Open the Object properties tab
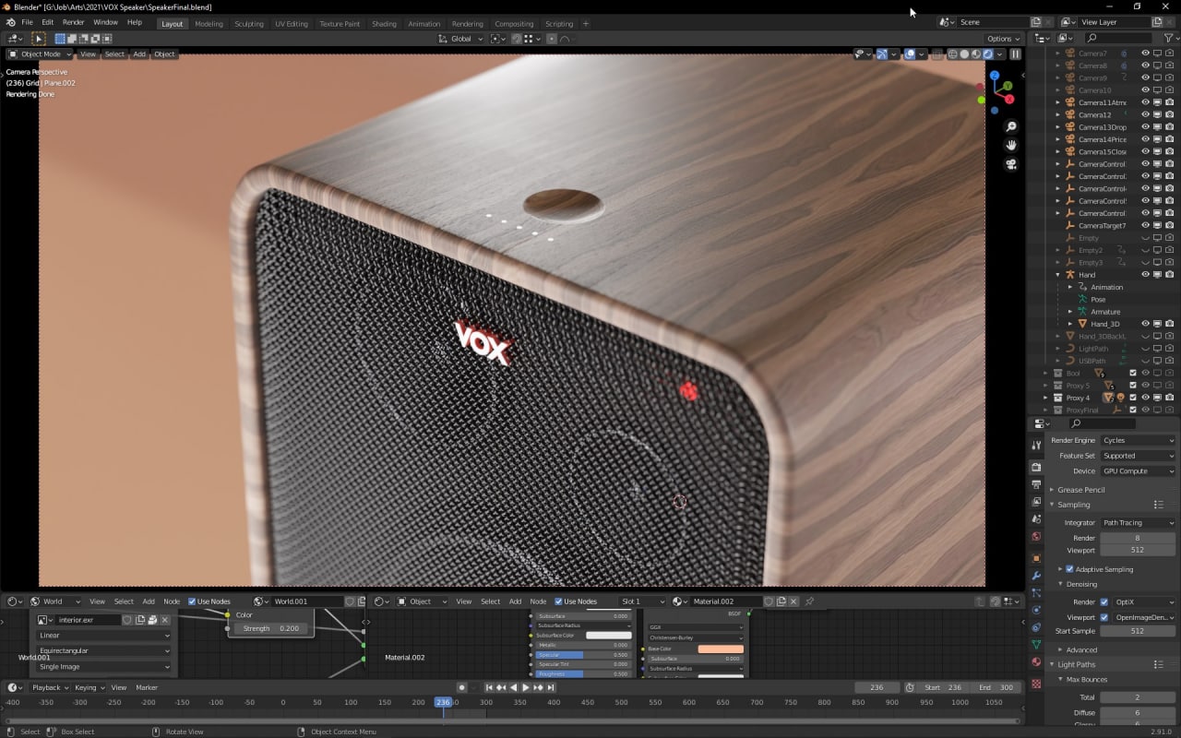 point(1036,558)
